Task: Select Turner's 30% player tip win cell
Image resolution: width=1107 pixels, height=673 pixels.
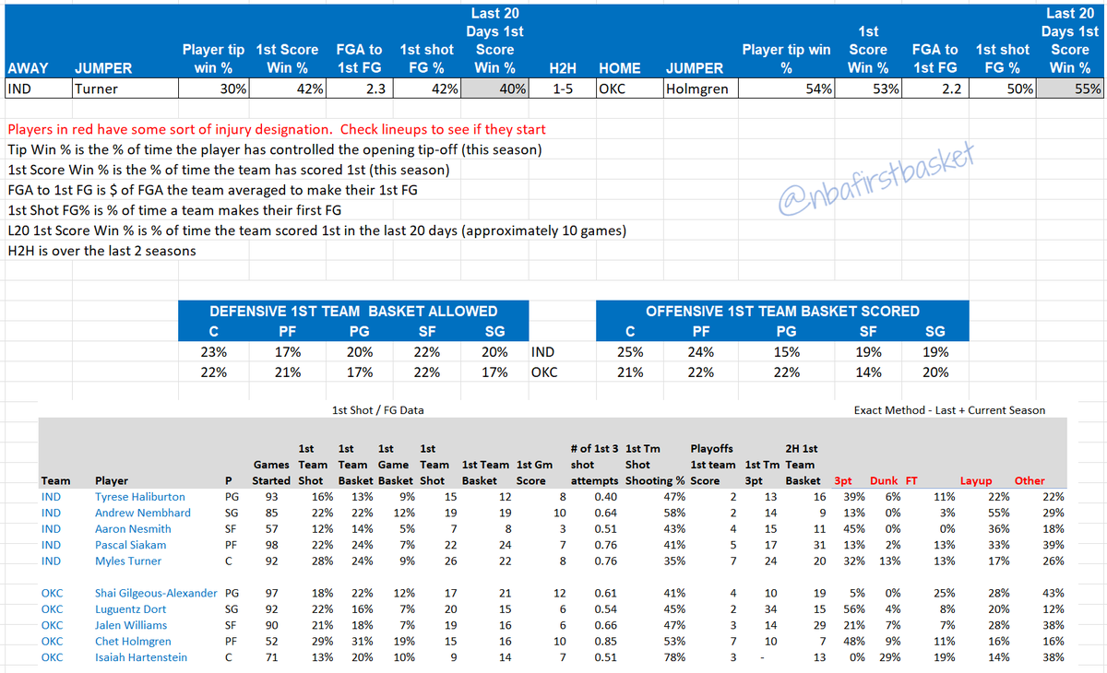Action: [x=212, y=89]
